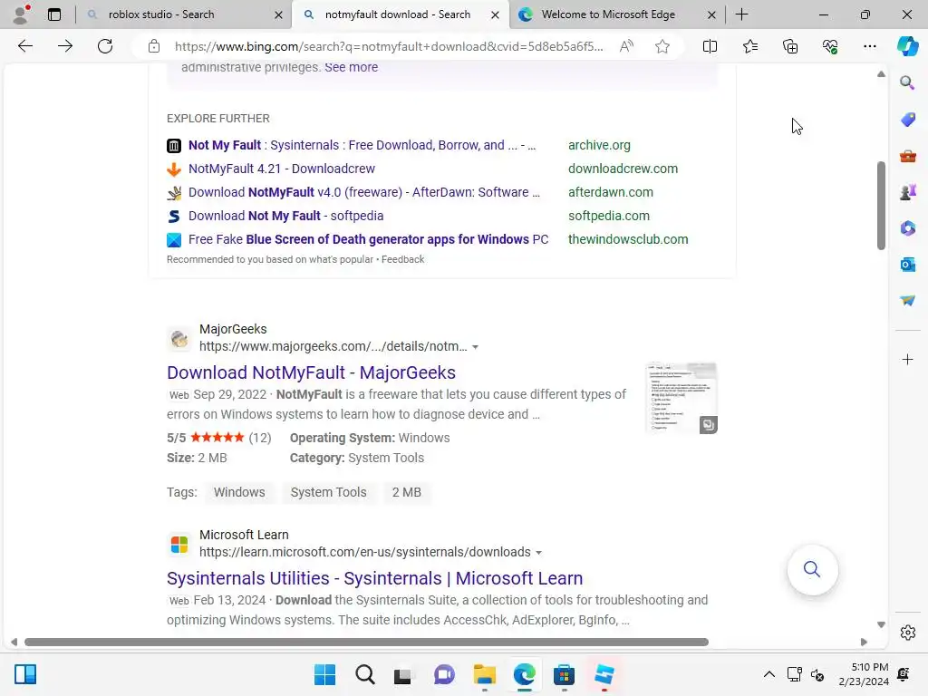928x696 pixels.
Task: Open Download Not My Fault softpedia link
Action: (285, 216)
